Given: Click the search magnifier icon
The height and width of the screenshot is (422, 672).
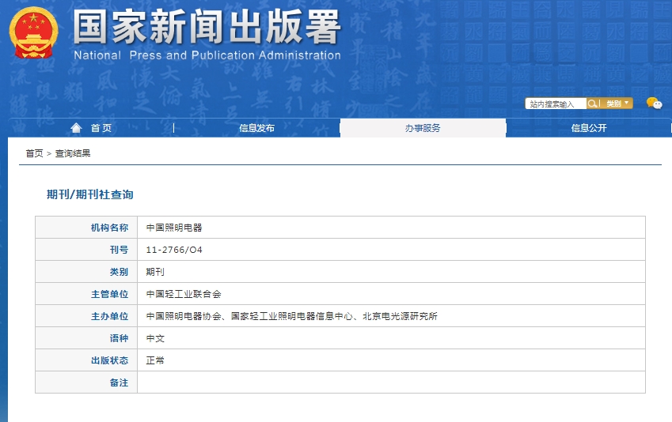Looking at the screenshot, I should (592, 104).
